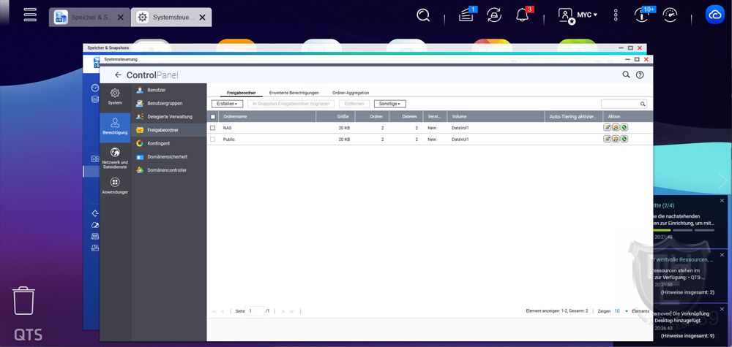Edit permissions icon for NAS folder
The width and height of the screenshot is (732, 347).
point(616,128)
